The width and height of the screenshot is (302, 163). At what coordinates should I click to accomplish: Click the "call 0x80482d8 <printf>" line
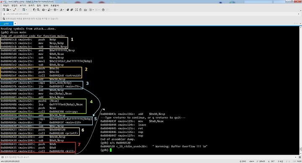39,133
